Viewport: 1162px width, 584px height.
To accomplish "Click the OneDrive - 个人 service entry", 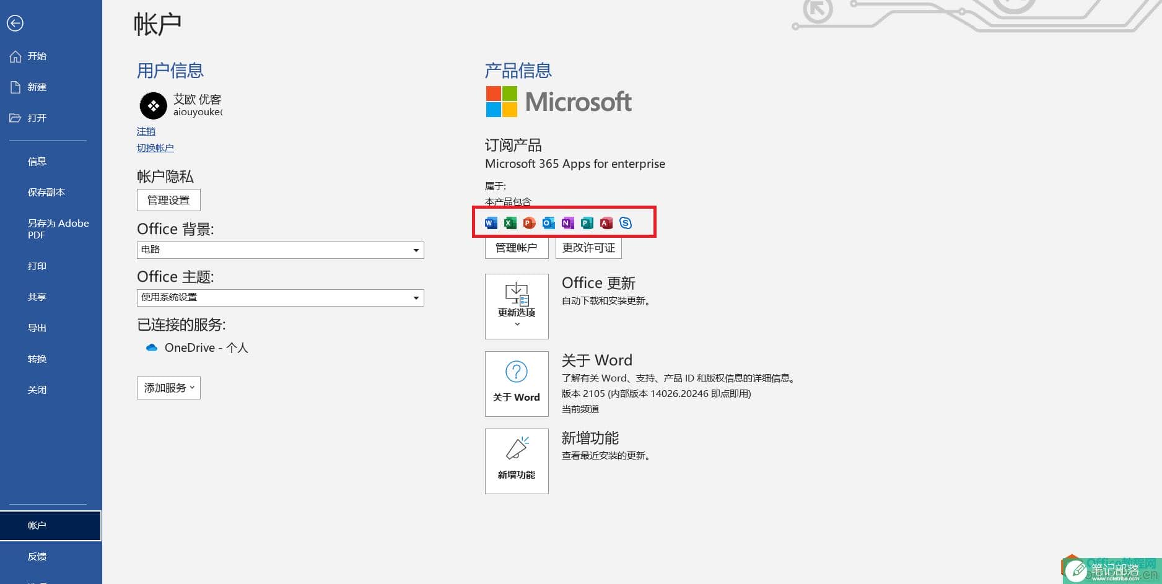I will (197, 347).
